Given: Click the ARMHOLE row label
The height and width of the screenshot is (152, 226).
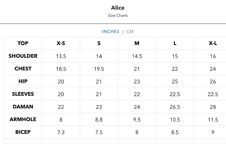Looking at the screenshot, I should (23, 119).
